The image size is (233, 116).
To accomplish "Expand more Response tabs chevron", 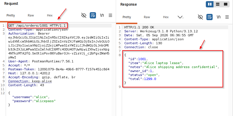I will pyautogui.click(x=181, y=17).
